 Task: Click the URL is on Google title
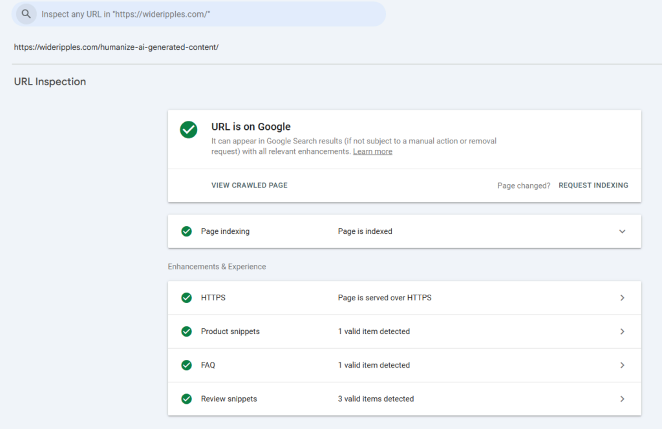tap(251, 127)
